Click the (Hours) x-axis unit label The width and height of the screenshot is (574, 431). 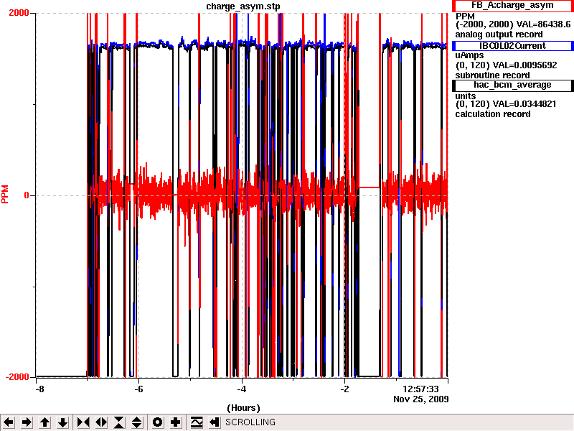(243, 408)
